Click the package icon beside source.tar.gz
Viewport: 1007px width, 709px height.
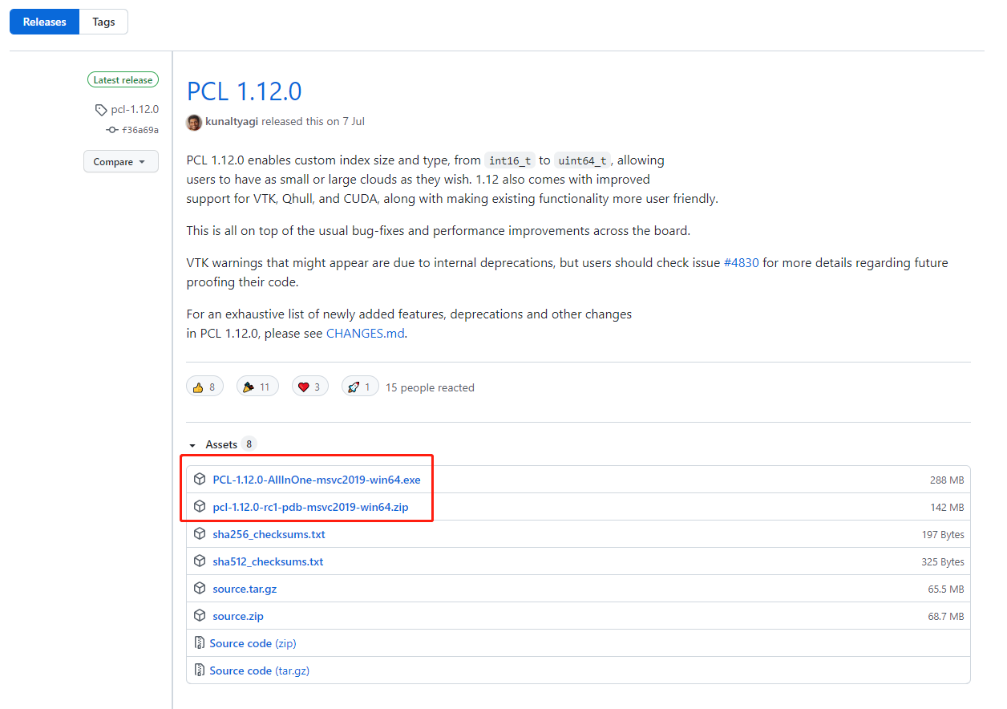[200, 588]
